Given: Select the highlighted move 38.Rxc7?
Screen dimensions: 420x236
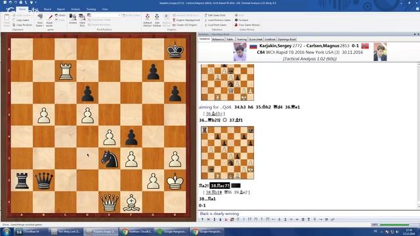Looking at the screenshot, I should coord(220,186).
